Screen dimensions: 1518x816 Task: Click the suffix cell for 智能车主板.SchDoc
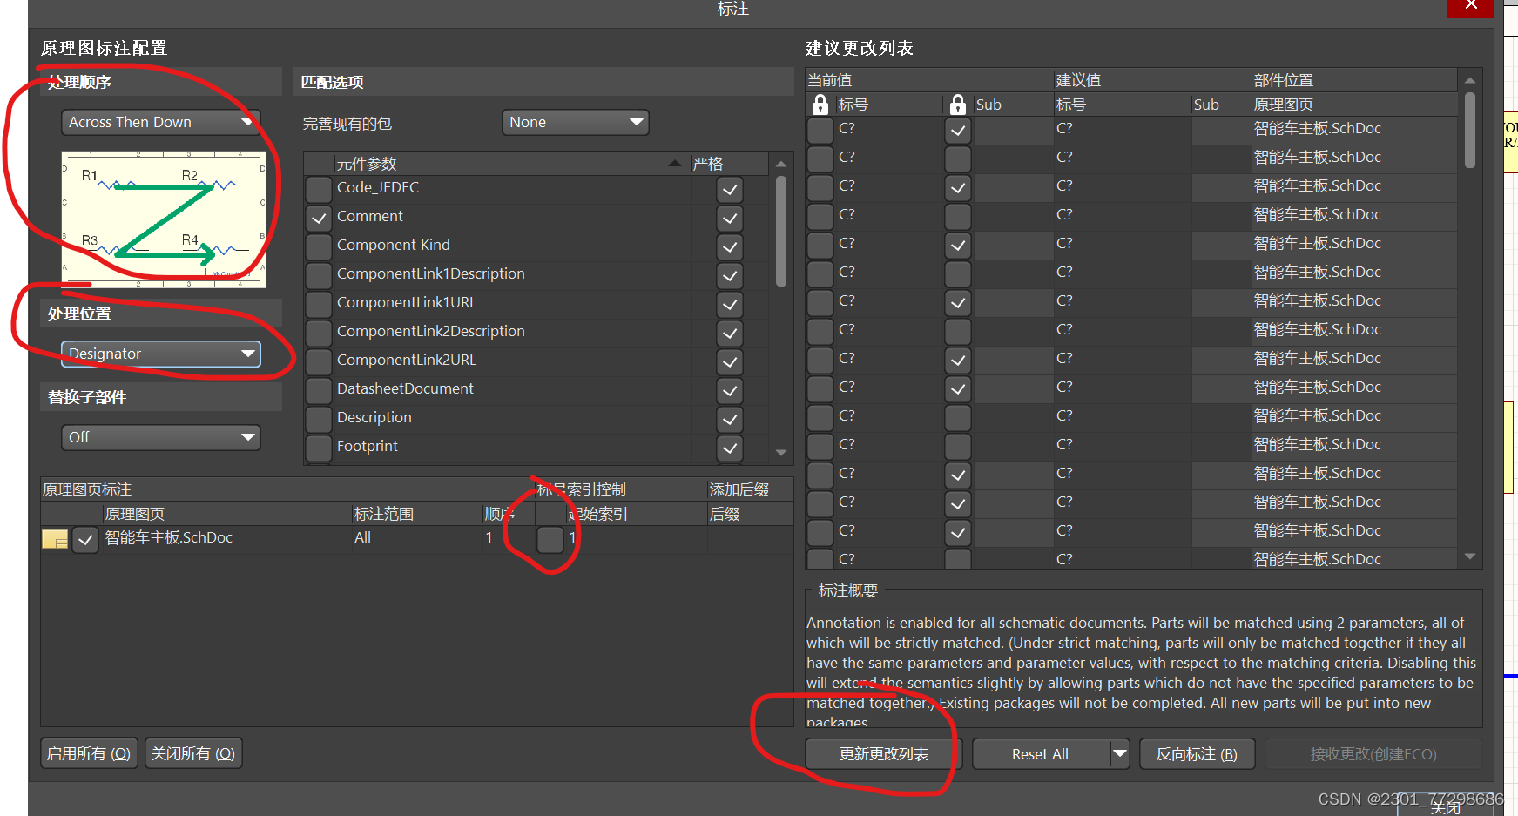(749, 538)
